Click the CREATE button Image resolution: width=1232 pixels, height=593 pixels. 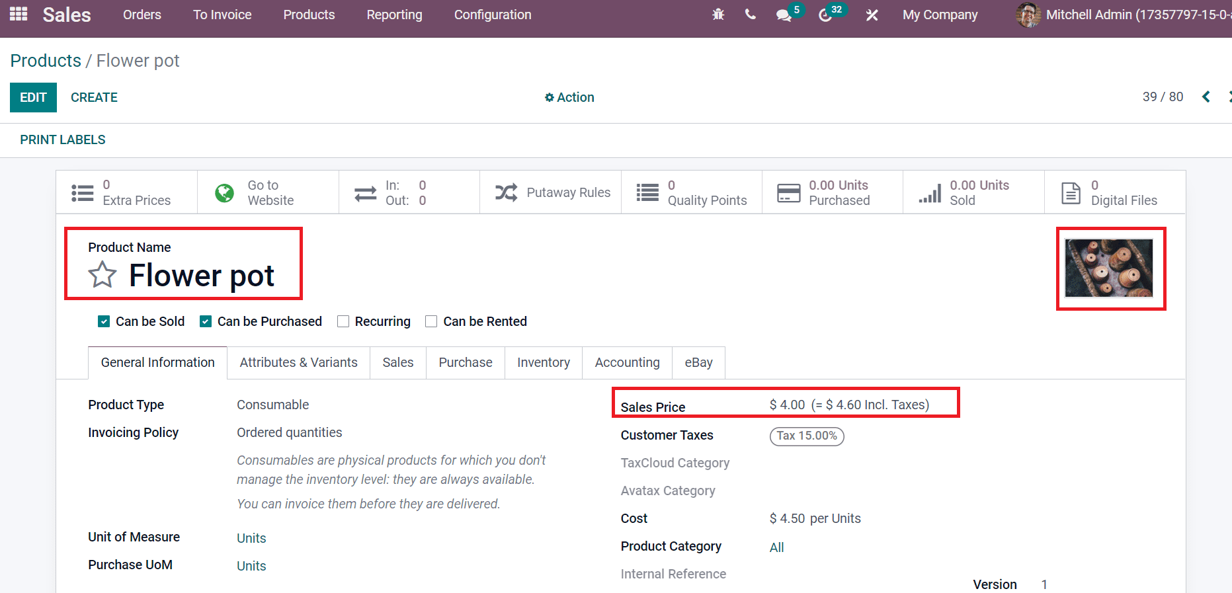point(94,97)
